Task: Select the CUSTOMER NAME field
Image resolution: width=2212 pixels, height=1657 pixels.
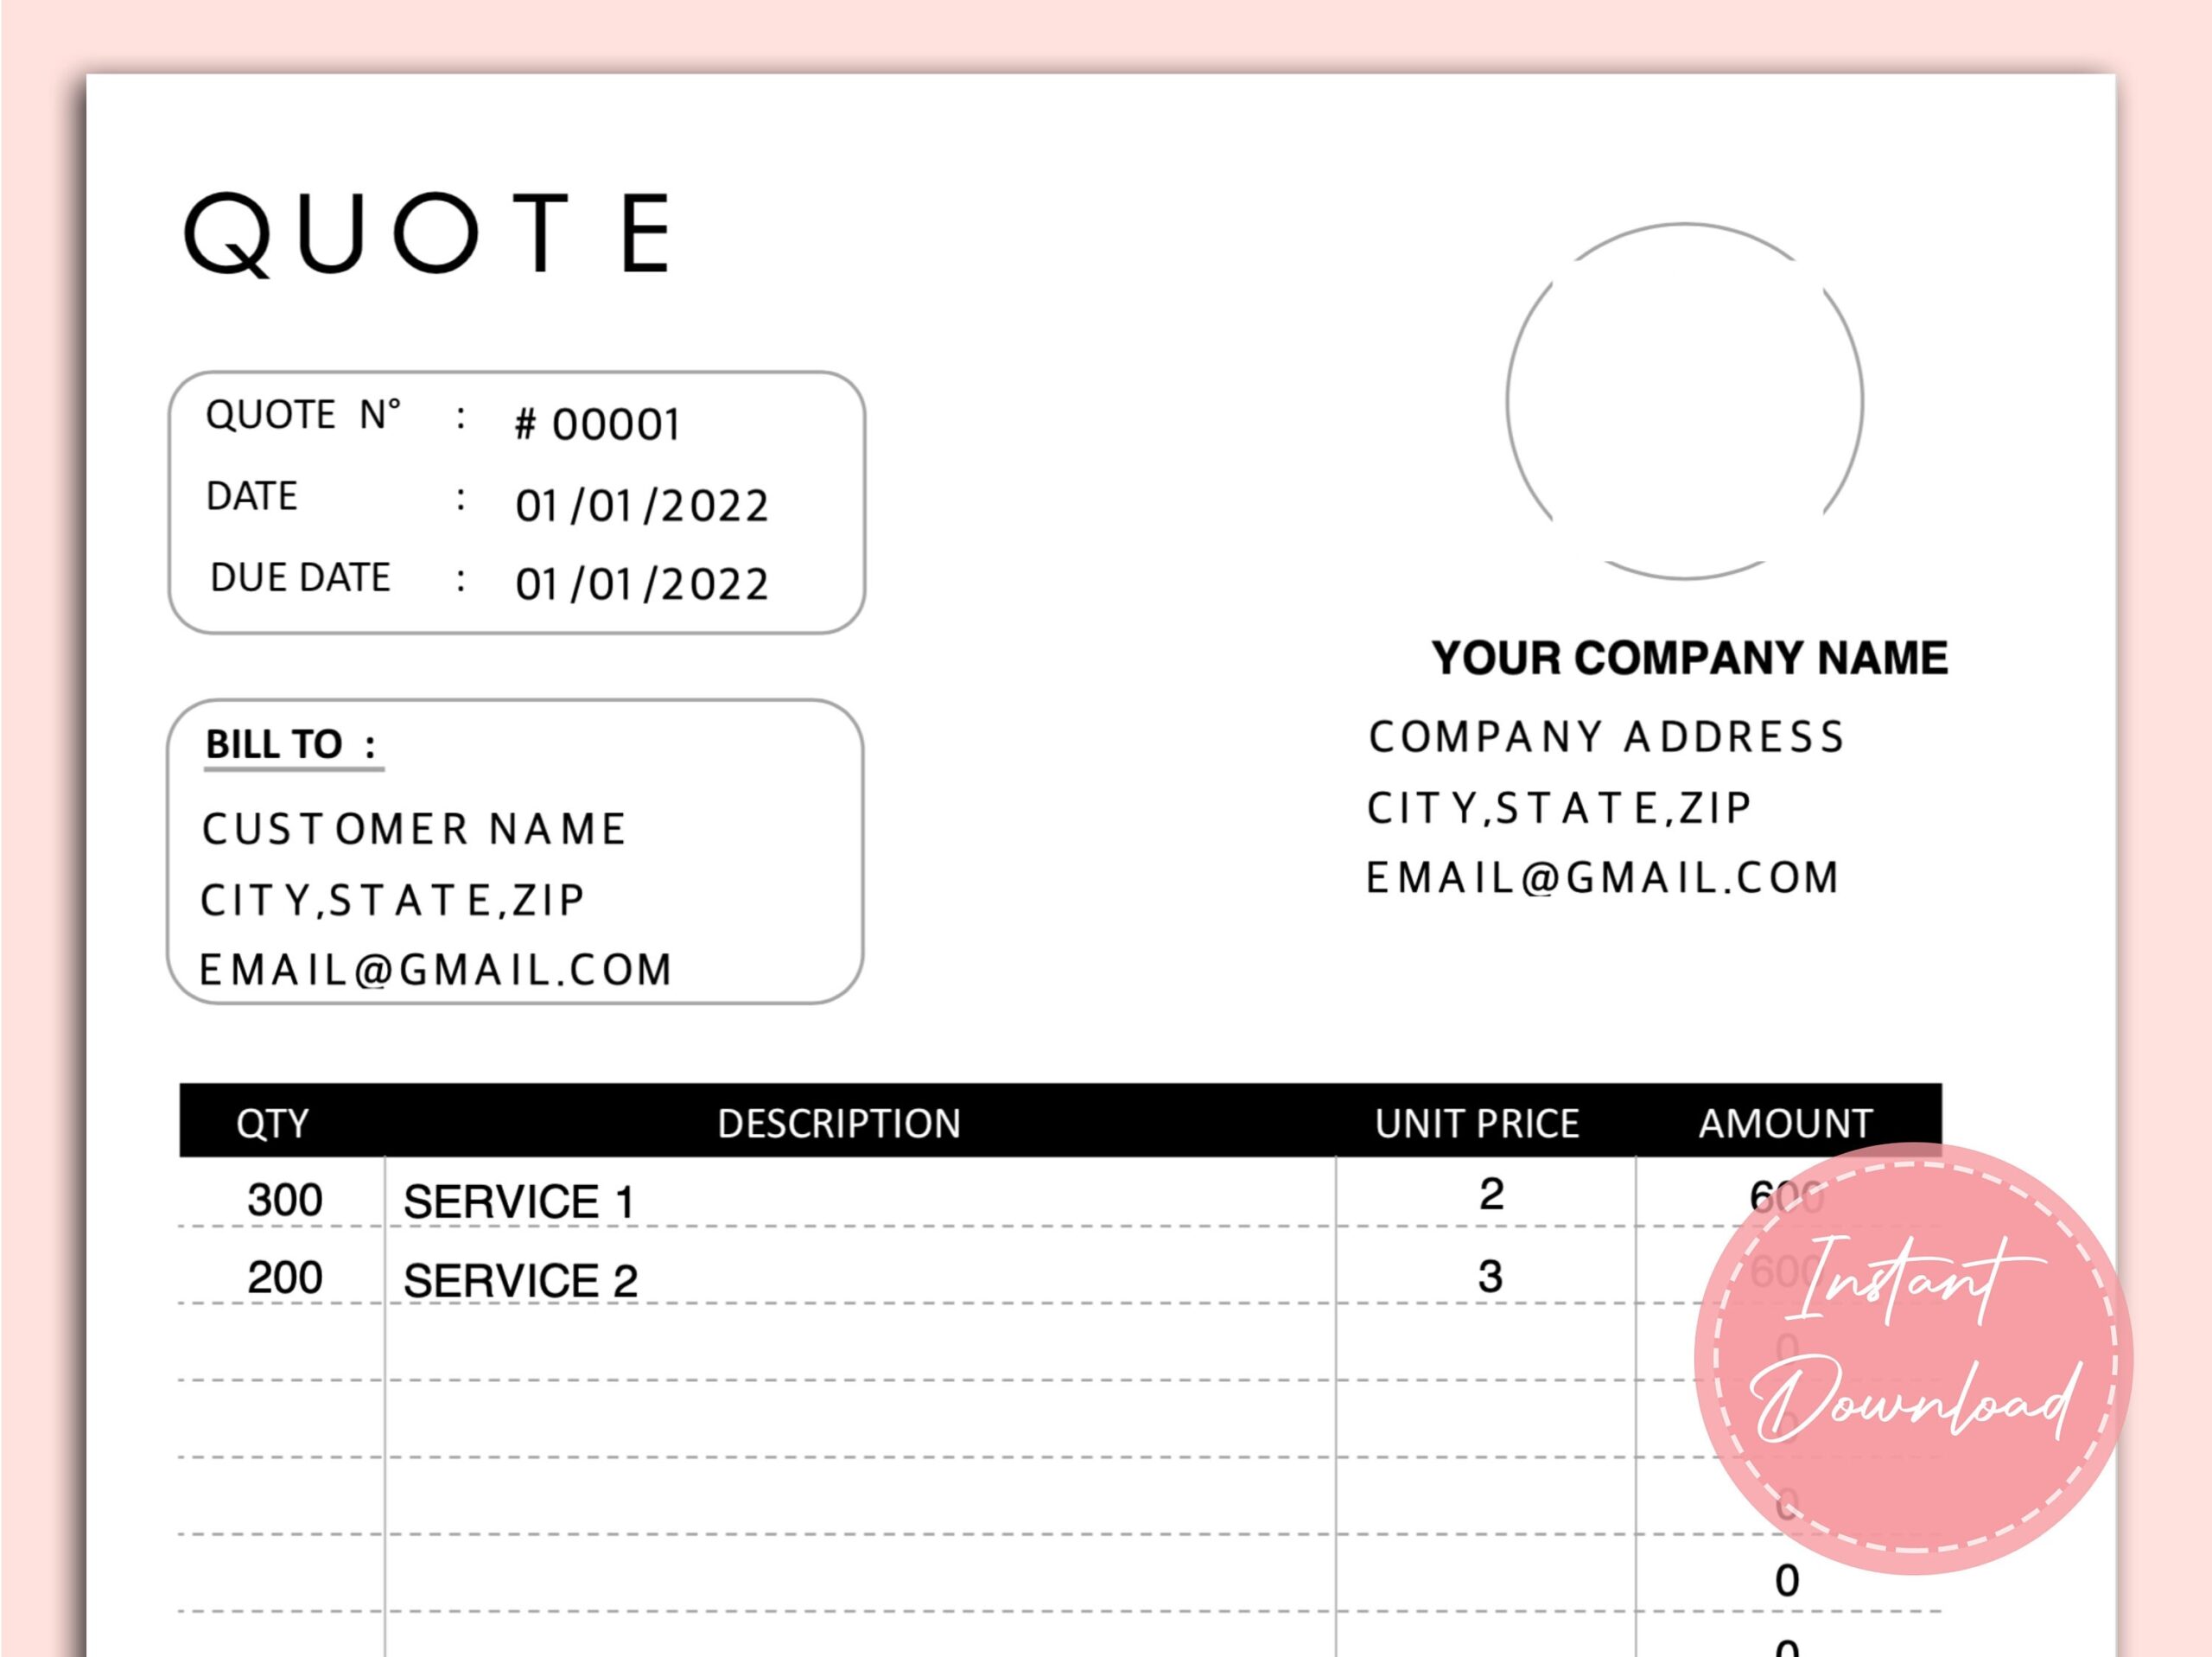Action: [x=414, y=828]
